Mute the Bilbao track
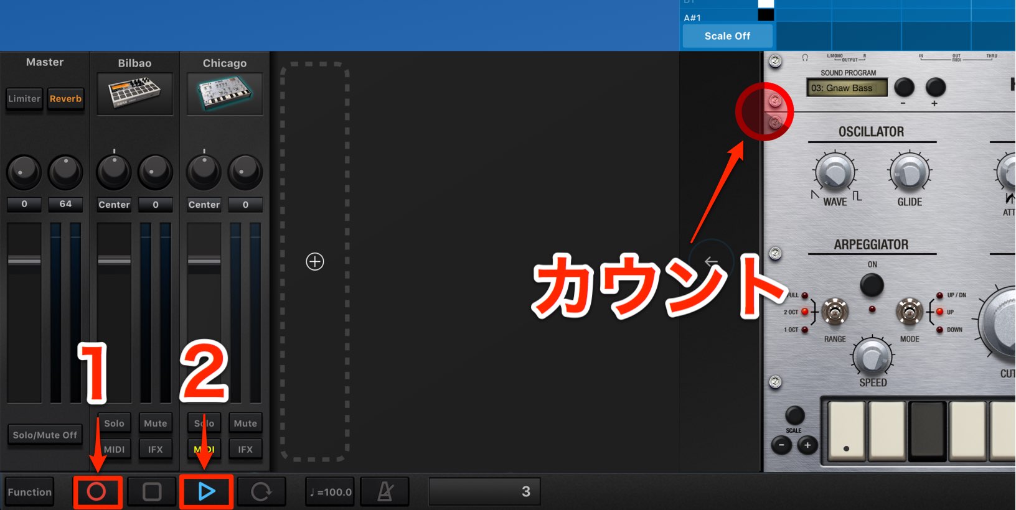Viewport: 1016px width, 510px height. tap(155, 424)
